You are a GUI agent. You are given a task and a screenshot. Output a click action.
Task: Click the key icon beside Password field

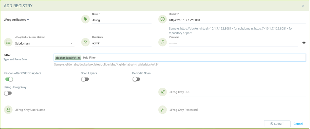tap(162, 42)
